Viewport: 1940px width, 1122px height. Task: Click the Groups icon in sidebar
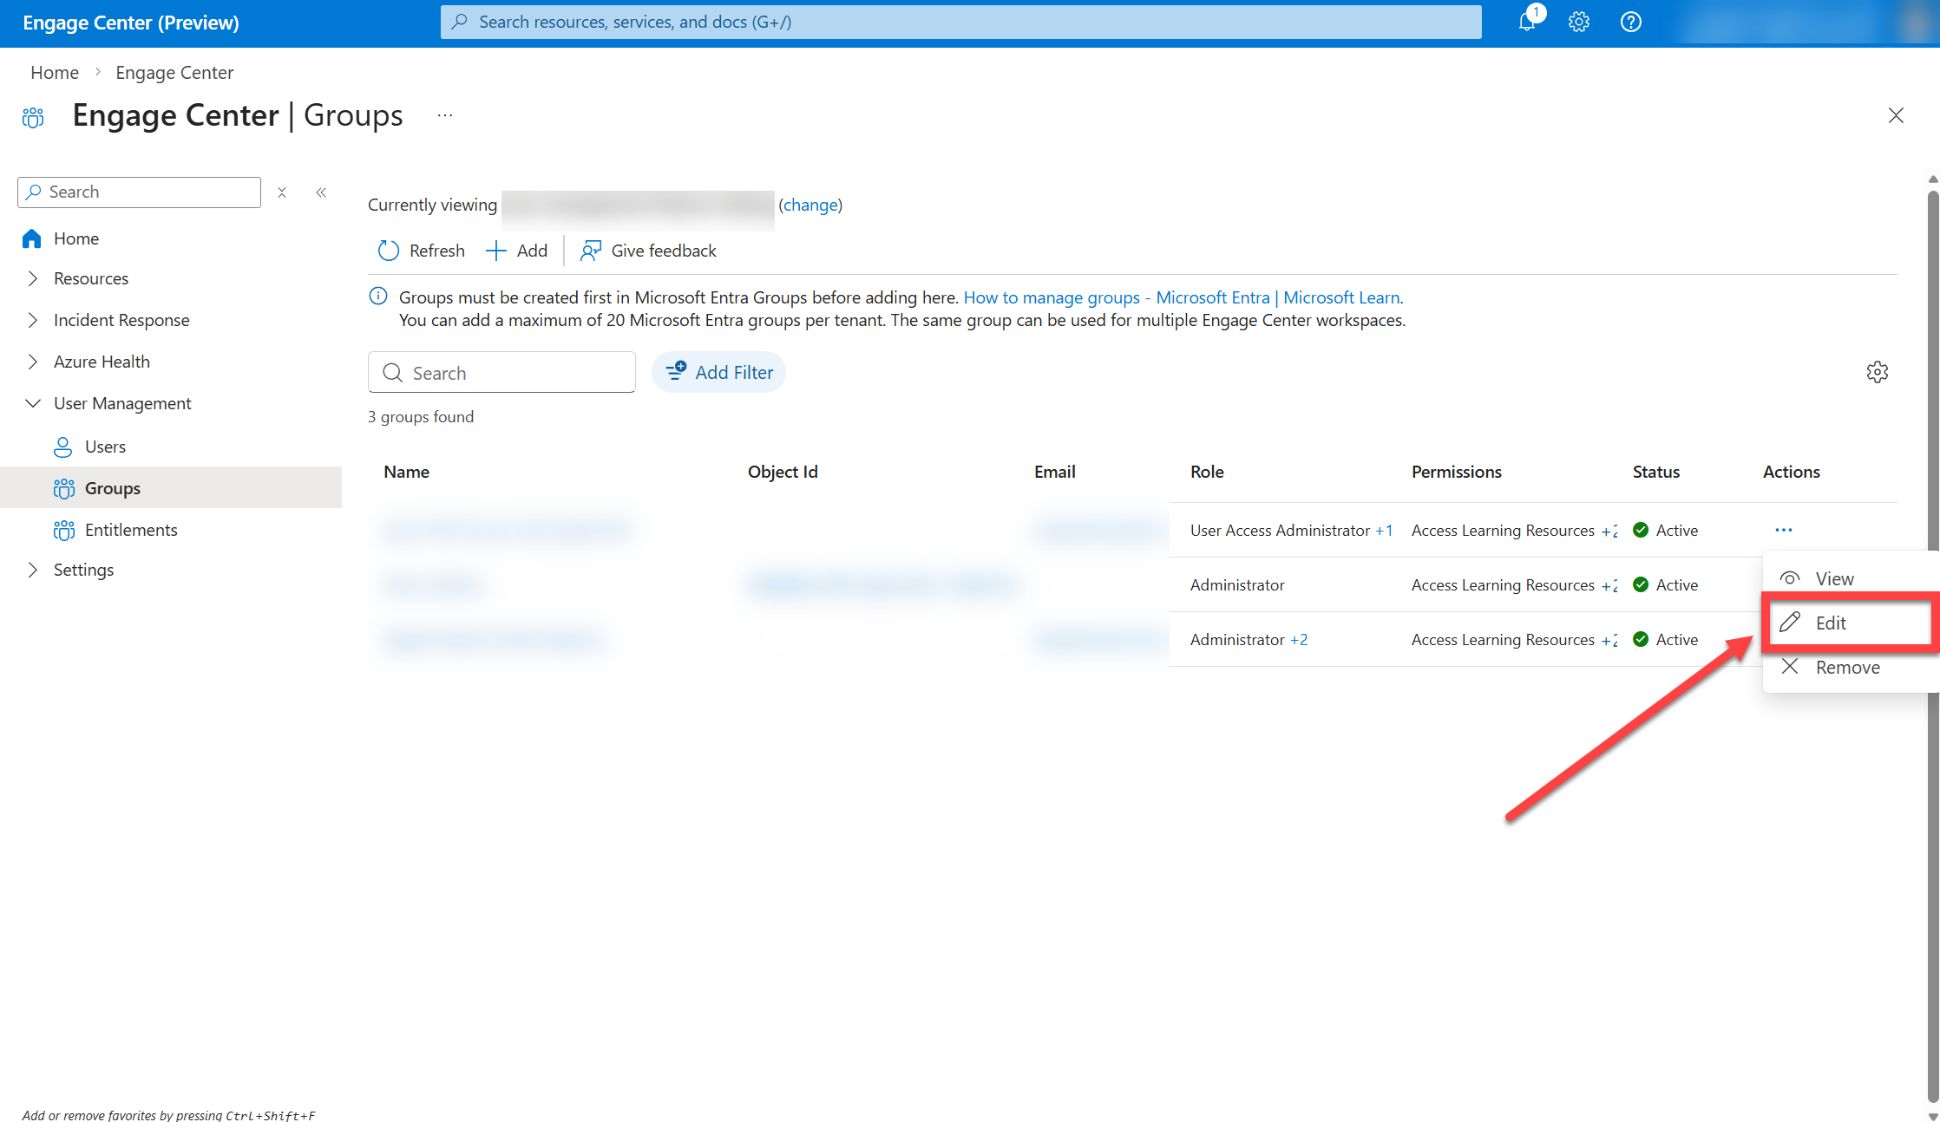(64, 488)
